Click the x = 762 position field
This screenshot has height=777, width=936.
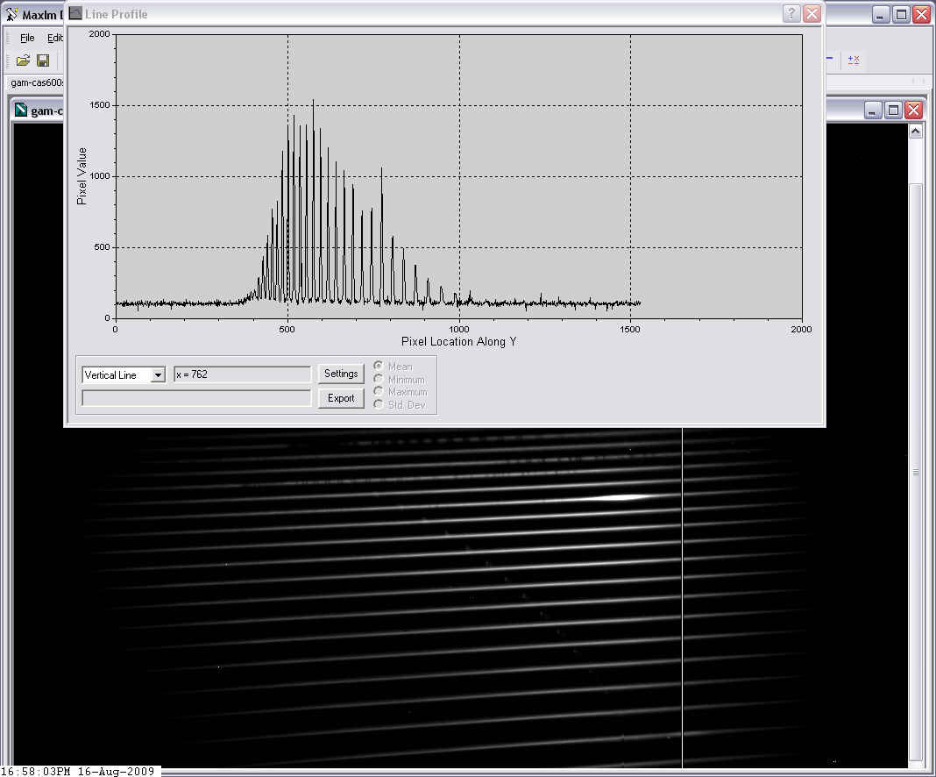pyautogui.click(x=242, y=374)
